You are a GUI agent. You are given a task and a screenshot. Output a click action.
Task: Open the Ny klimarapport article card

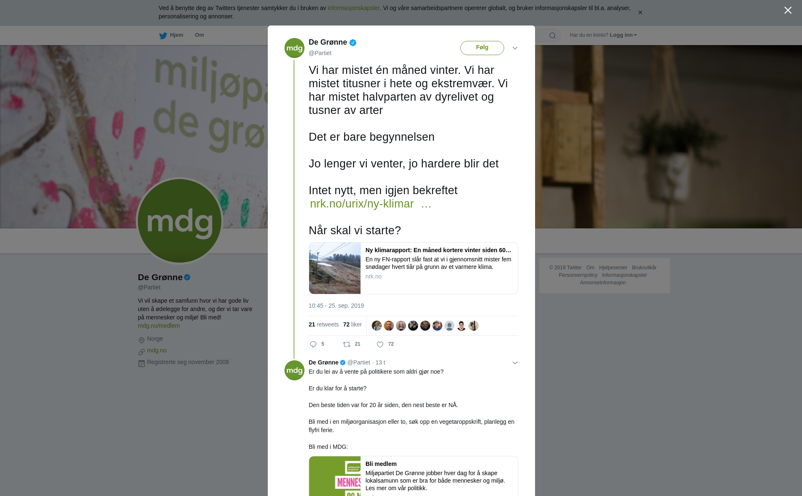pos(414,268)
